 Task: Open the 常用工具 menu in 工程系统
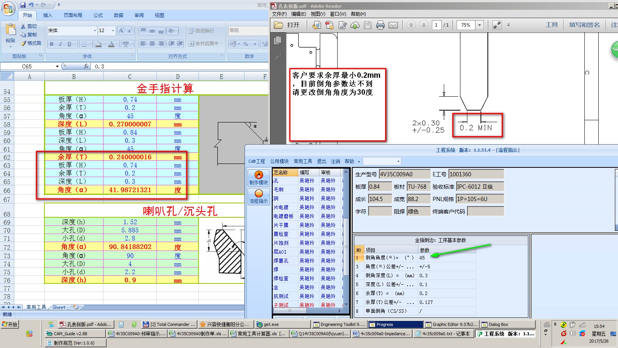click(x=303, y=161)
